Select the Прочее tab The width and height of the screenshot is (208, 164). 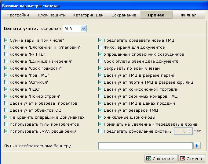point(156,15)
